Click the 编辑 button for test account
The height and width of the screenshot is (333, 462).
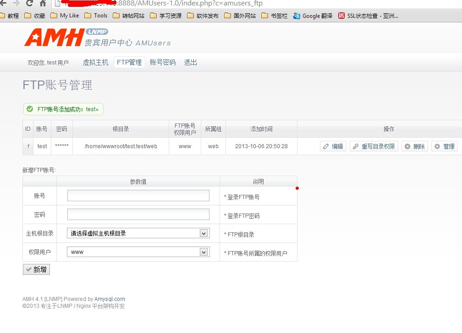[333, 146]
